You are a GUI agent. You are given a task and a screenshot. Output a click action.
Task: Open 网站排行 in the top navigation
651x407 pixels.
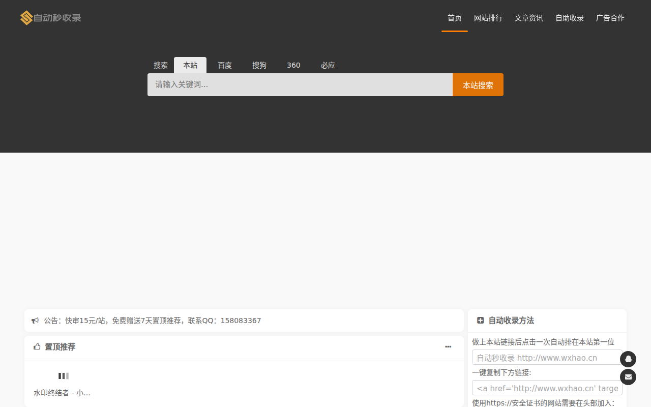pyautogui.click(x=488, y=18)
